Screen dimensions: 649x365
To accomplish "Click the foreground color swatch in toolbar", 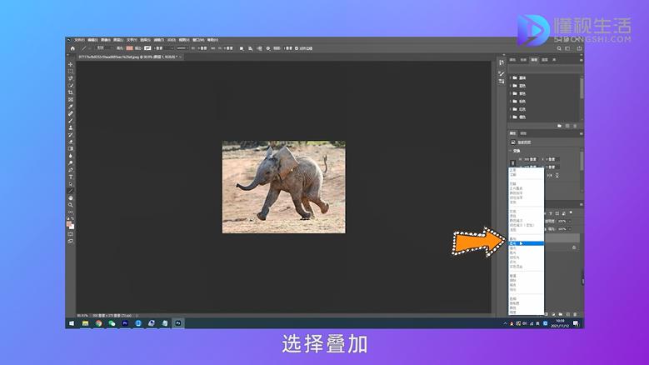I will click(x=69, y=224).
